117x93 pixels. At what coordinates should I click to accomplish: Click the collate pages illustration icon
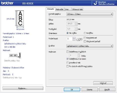click(79, 39)
